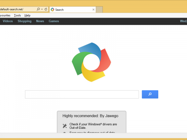The image size is (187, 140).
Task: Go to the News section
Action: [x=40, y=21]
